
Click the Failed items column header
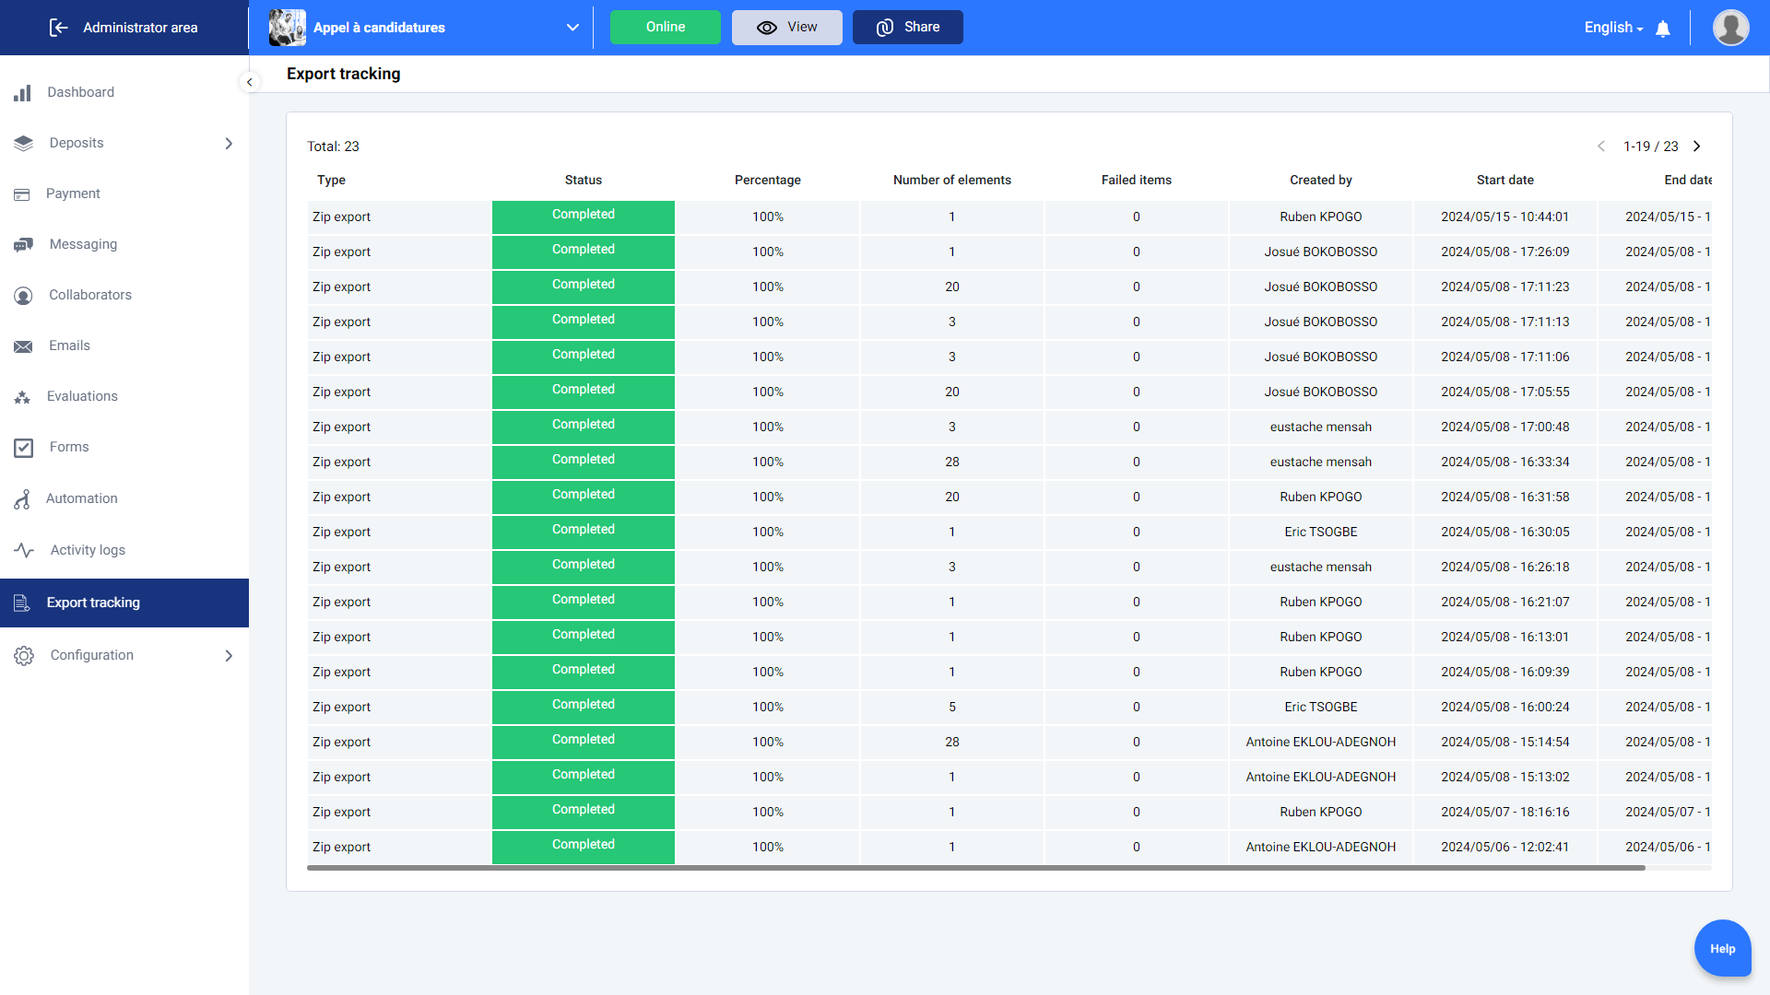point(1136,181)
